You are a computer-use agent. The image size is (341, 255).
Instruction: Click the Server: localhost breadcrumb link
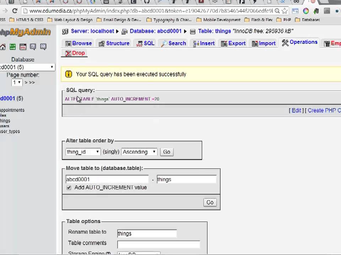tap(92, 31)
